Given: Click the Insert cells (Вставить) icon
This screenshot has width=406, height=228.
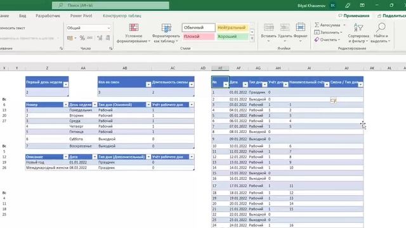Looking at the screenshot, I should point(268,27).
